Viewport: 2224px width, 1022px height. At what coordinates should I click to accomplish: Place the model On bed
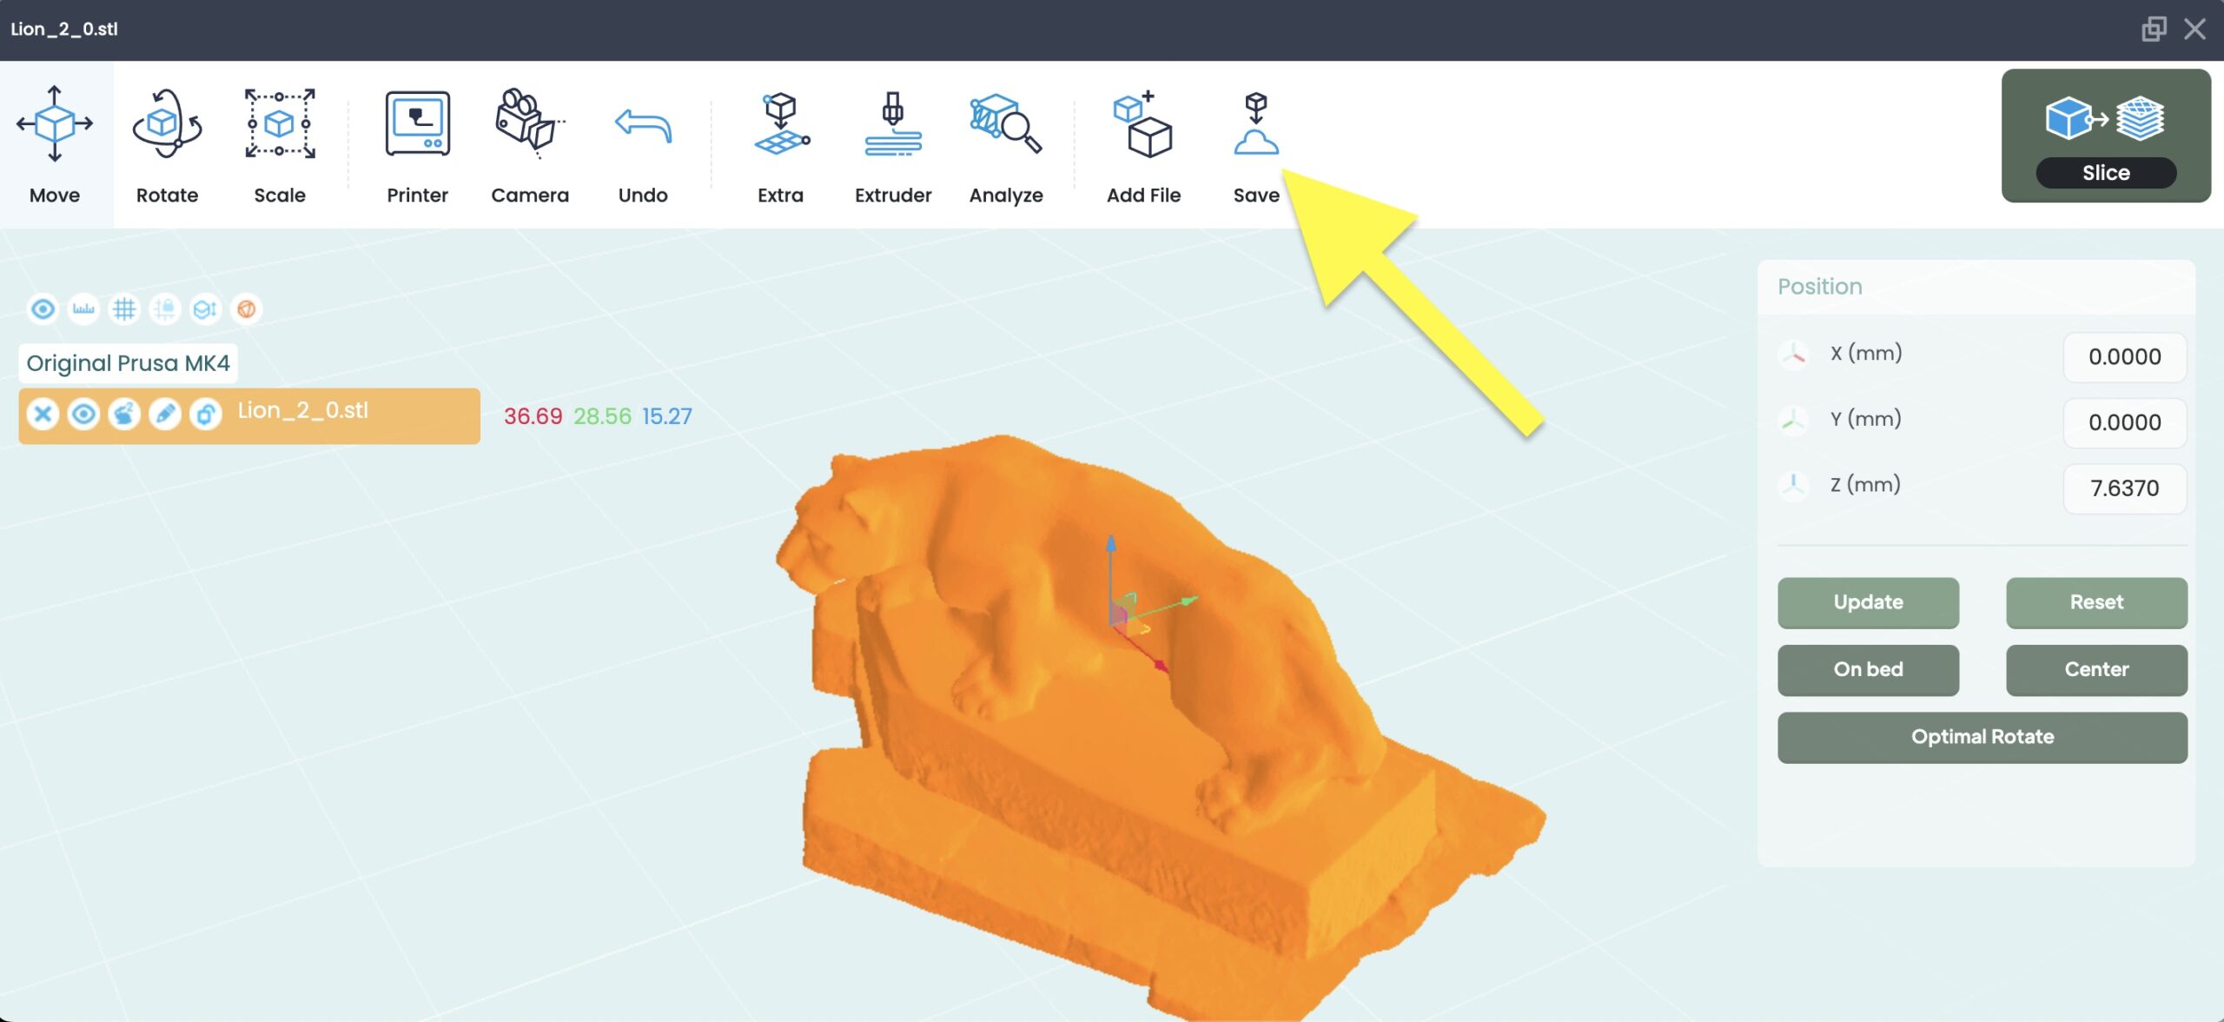tap(1868, 669)
